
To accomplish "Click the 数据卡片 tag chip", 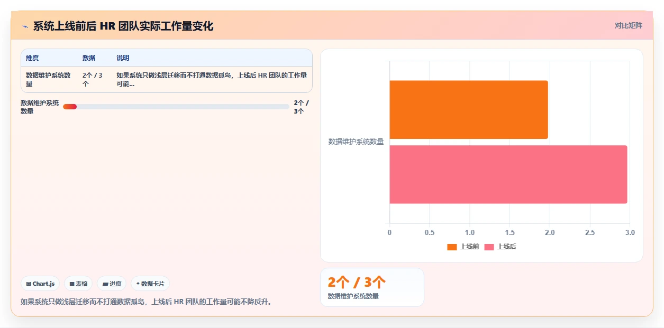I will 150,284.
